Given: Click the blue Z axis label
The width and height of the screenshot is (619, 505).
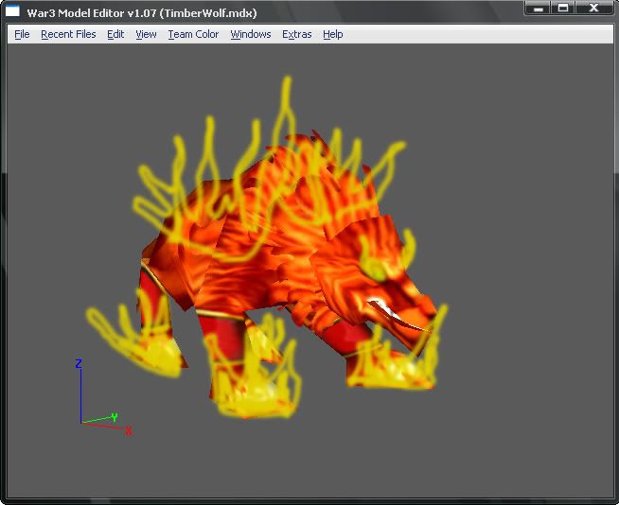Looking at the screenshot, I should (79, 363).
